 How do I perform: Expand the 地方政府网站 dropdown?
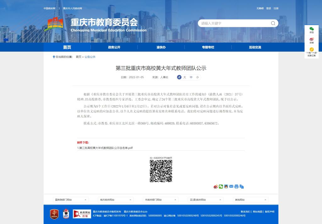coord(115,200)
